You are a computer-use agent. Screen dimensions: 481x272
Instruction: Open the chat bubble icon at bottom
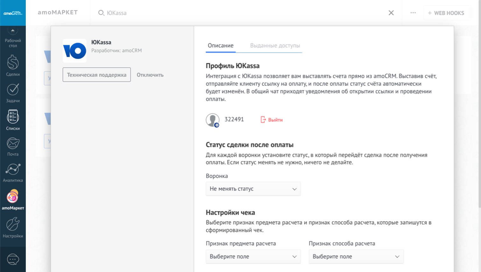[x=13, y=259]
